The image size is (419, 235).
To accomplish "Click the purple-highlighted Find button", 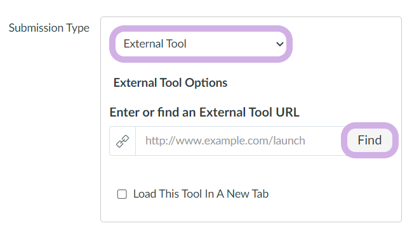I will tap(369, 141).
